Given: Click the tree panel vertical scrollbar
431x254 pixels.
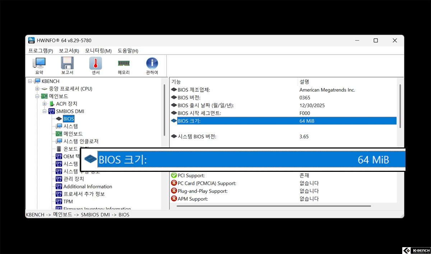Looking at the screenshot, I should pos(165,108).
